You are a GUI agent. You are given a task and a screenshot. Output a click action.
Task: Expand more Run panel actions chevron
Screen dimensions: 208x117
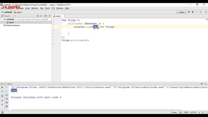[x=2, y=109]
